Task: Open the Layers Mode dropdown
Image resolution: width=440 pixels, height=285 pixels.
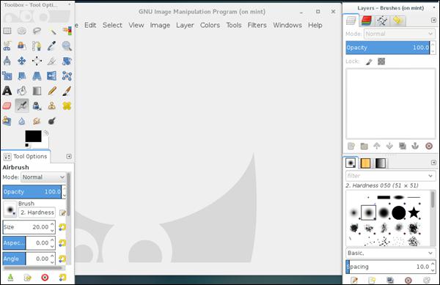Action: point(400,34)
